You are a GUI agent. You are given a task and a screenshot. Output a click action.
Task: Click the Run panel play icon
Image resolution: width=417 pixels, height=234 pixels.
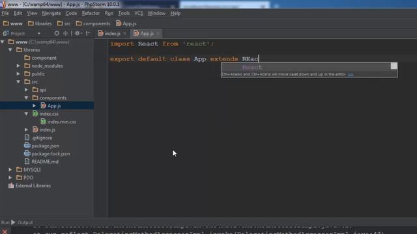click(13, 222)
